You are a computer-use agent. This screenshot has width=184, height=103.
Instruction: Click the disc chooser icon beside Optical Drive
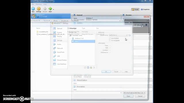[x=129, y=35]
